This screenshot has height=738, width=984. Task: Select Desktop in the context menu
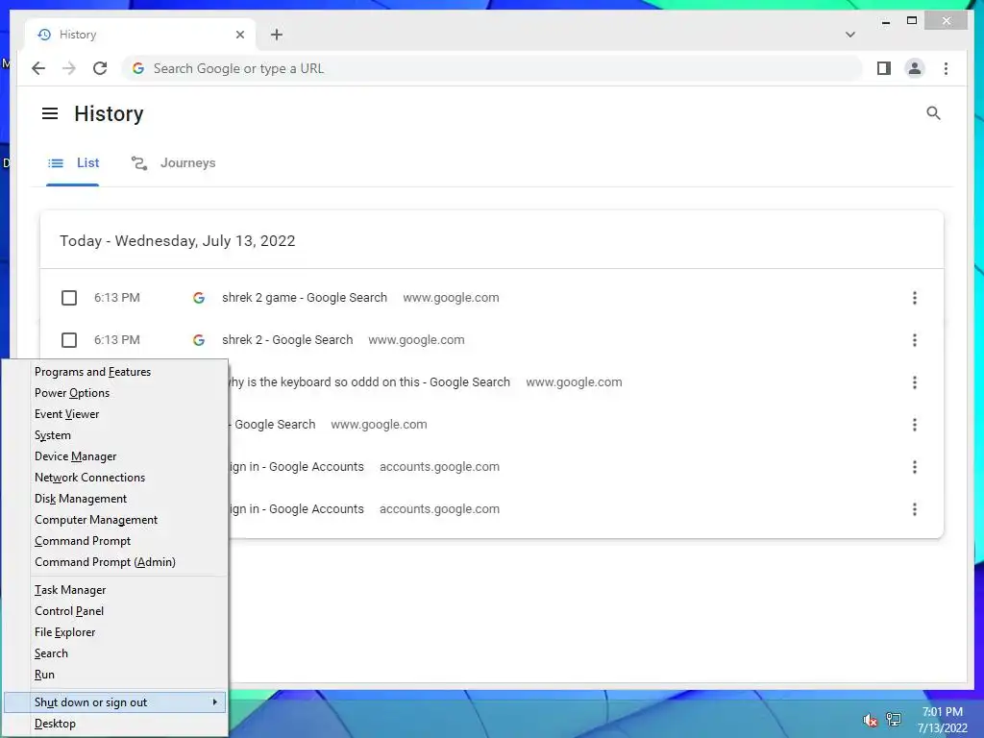115,724
